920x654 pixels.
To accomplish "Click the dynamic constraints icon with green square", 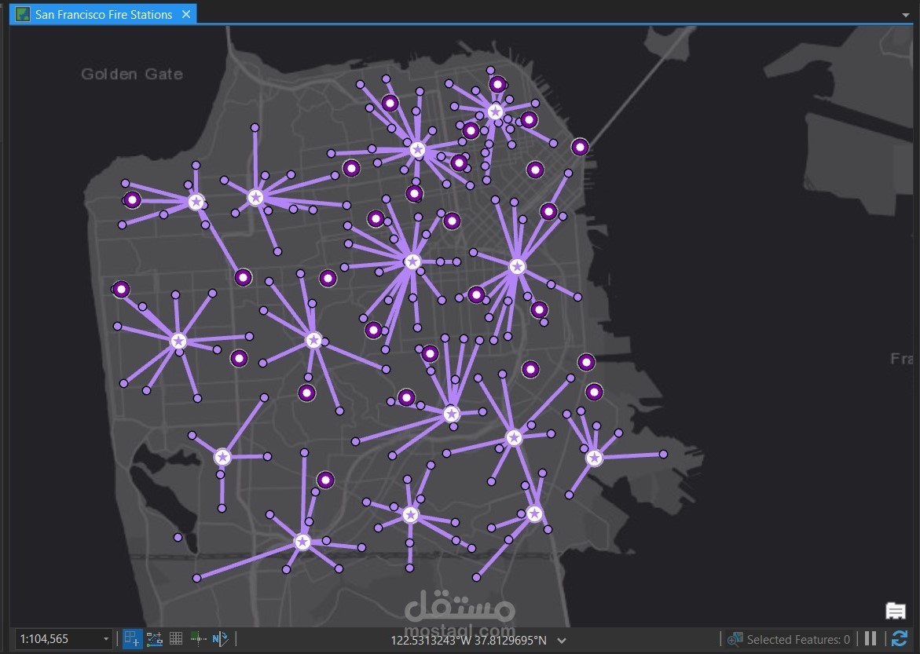I will tap(198, 639).
